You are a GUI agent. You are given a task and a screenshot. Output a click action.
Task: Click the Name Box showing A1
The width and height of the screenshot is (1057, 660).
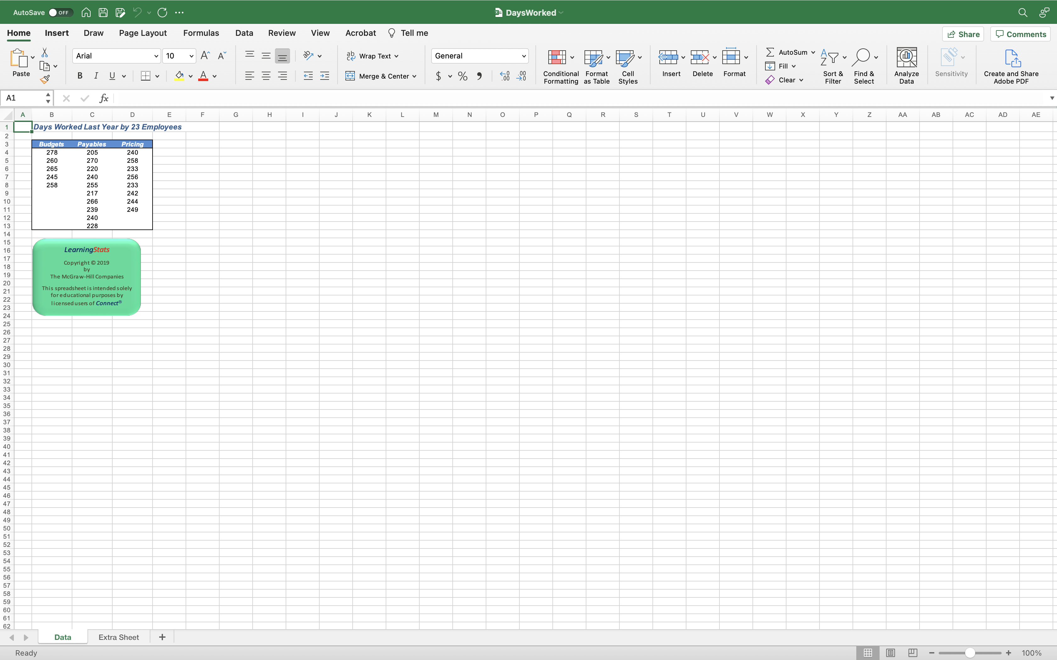22,98
